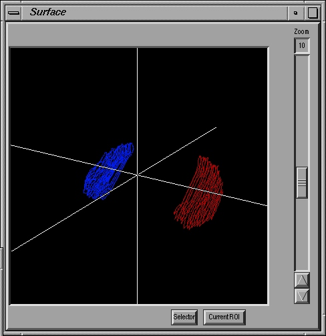326x336 pixels.
Task: Click the zoom slider track above the thumb
Action: click(302, 111)
